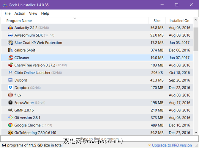Click the Sep 20, 2016 install date
The height and width of the screenshot is (148, 199).
[x=179, y=80]
